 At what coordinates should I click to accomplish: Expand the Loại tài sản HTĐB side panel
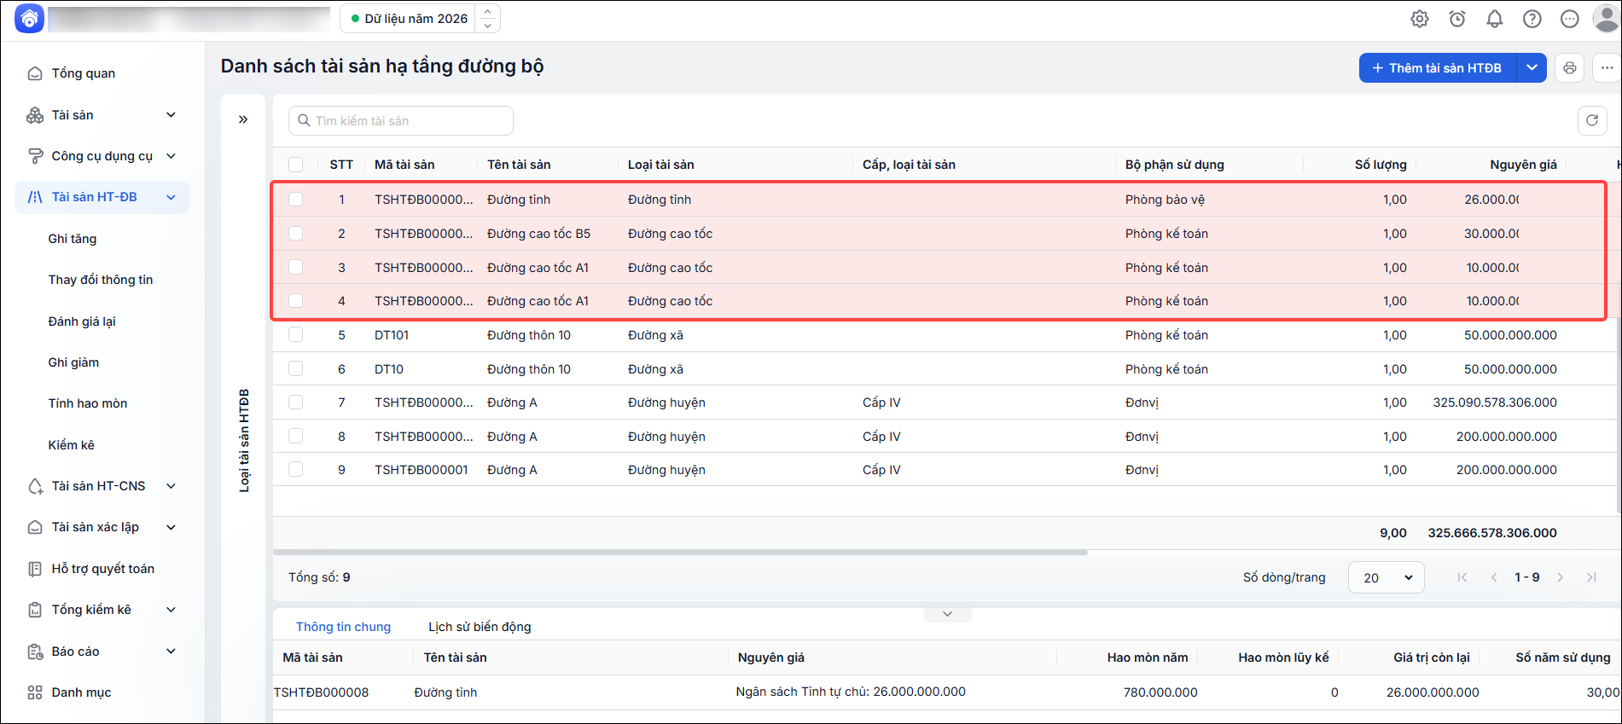tap(243, 119)
